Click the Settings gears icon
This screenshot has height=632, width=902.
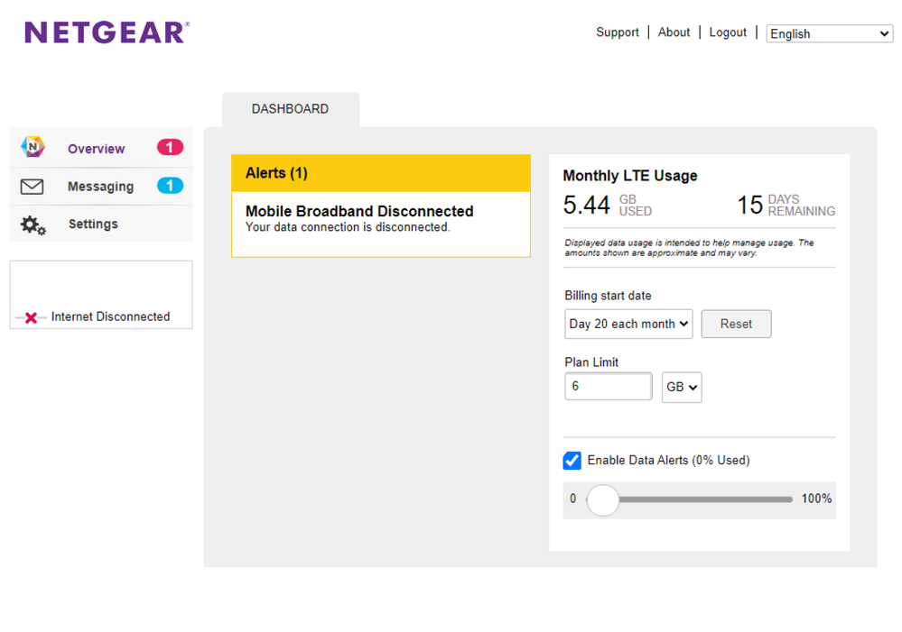coord(33,224)
